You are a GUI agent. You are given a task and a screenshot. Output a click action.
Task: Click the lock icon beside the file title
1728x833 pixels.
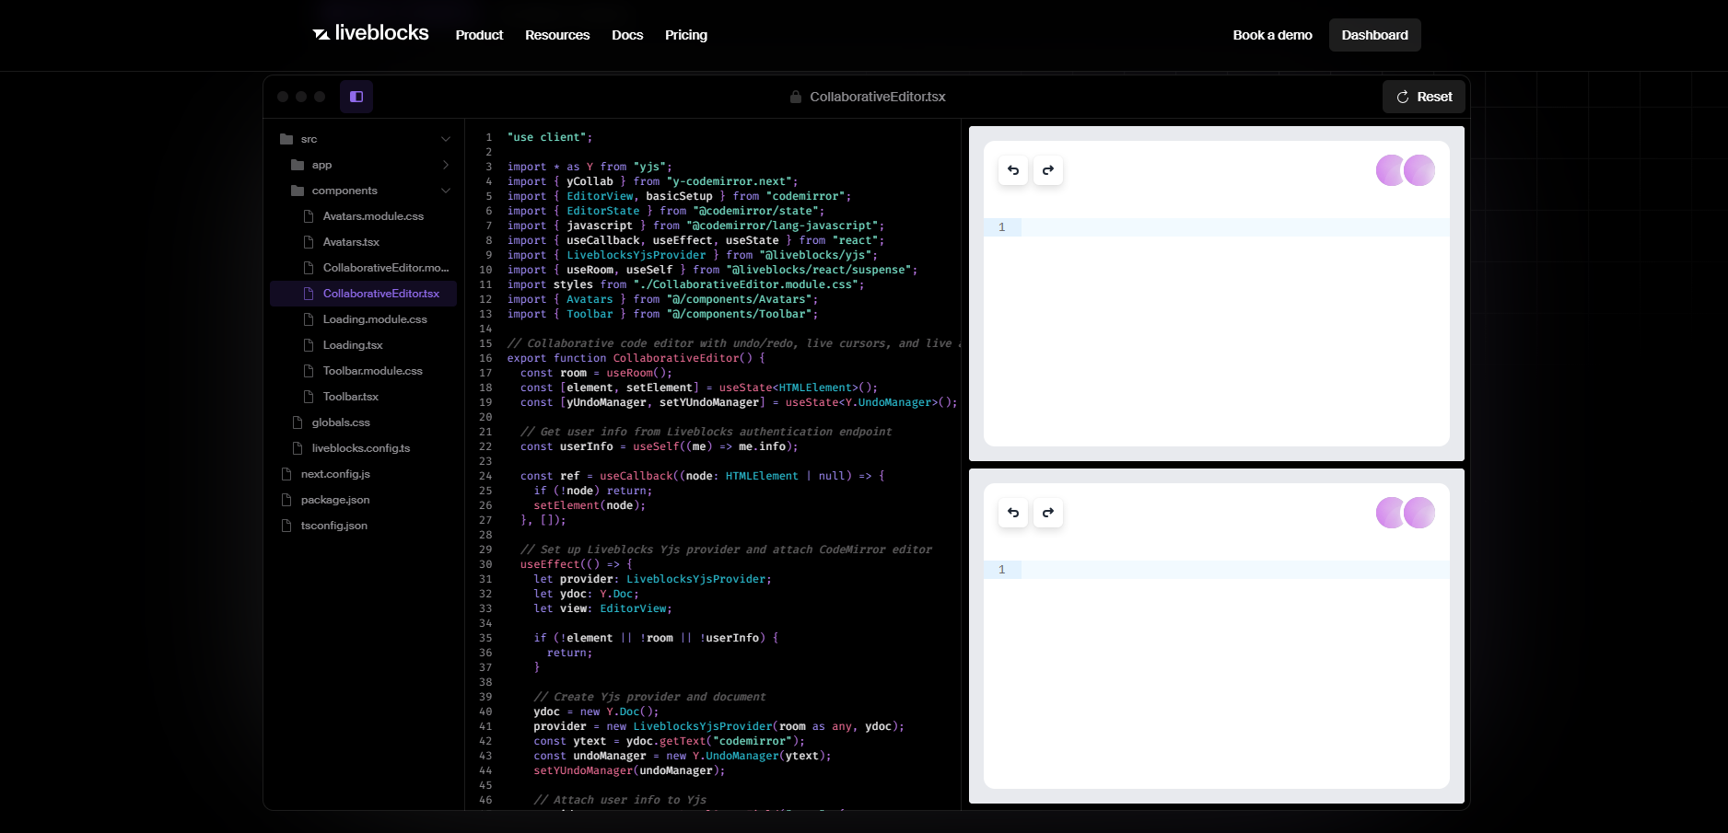pos(796,97)
